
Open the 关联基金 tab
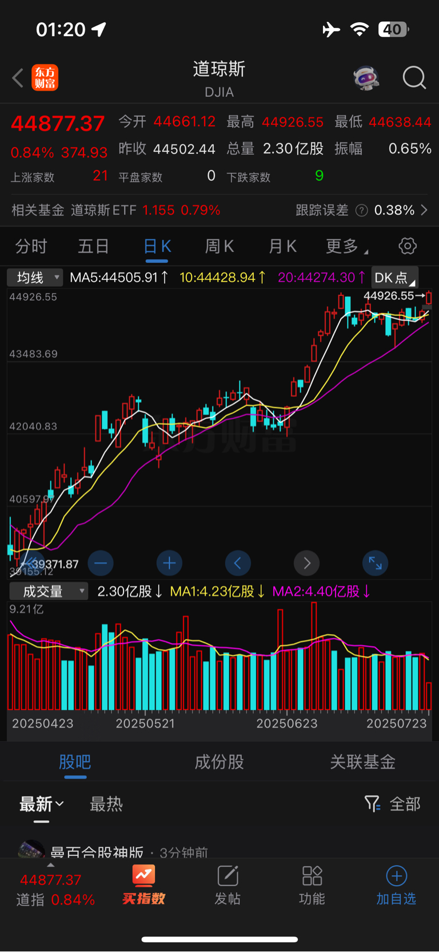[362, 762]
